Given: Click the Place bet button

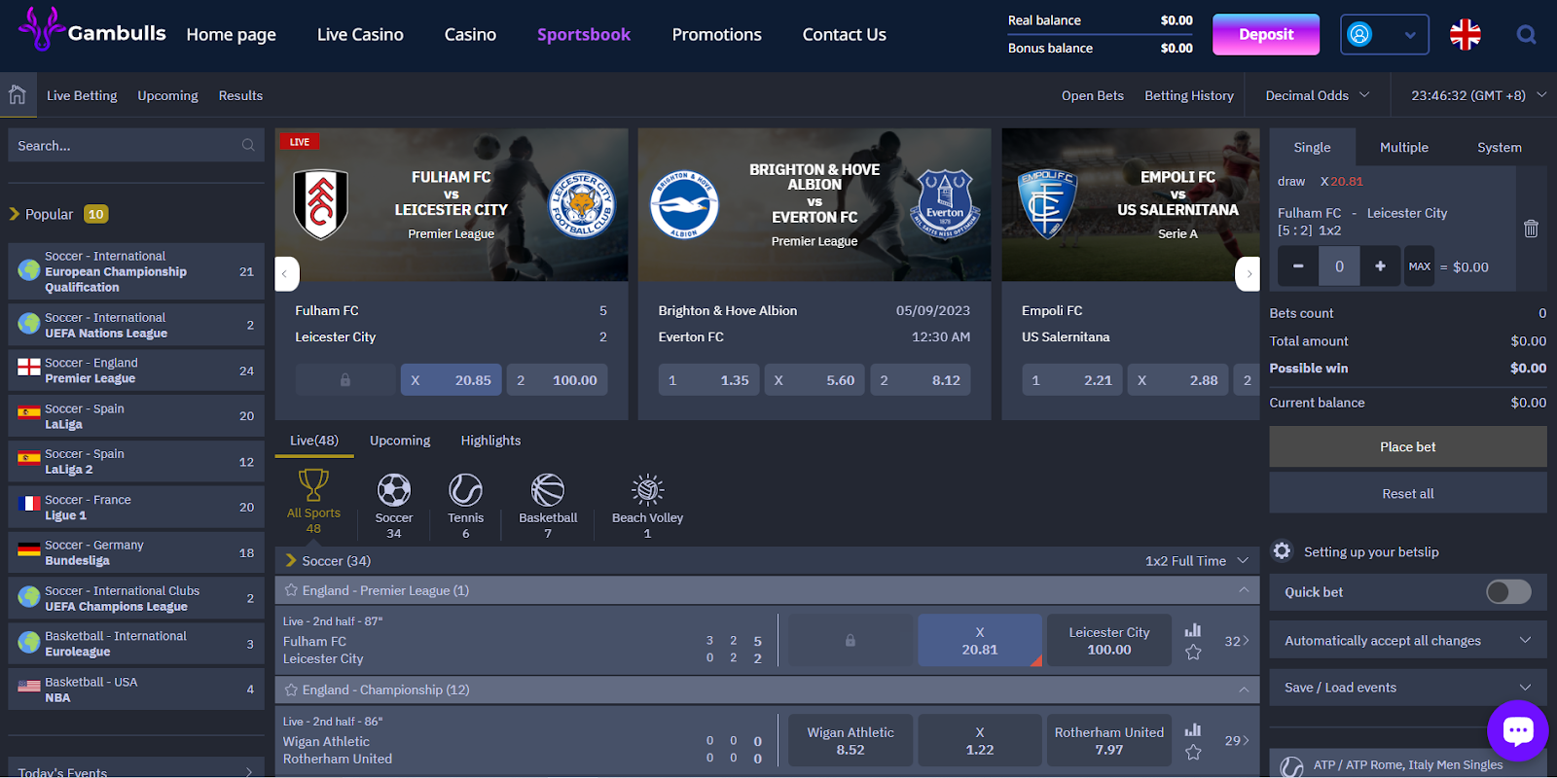Looking at the screenshot, I should click(x=1408, y=446).
